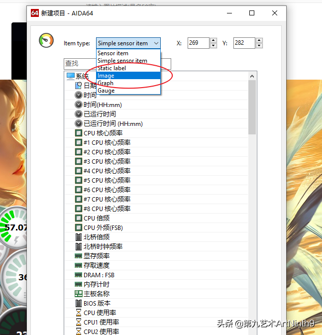The width and height of the screenshot is (322, 335).
Task: Select the DRAM : FSB row
Action: (156, 275)
